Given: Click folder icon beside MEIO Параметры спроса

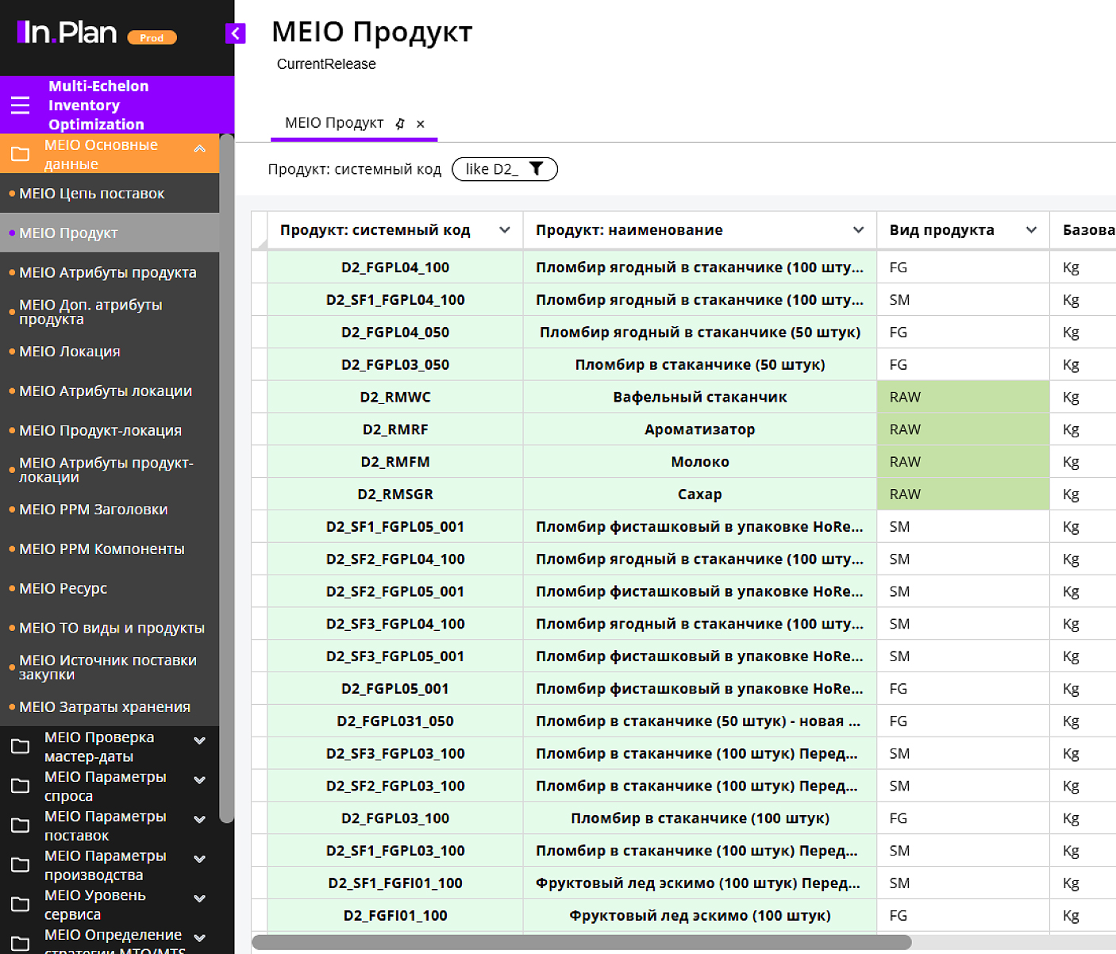Looking at the screenshot, I should coord(21,786).
